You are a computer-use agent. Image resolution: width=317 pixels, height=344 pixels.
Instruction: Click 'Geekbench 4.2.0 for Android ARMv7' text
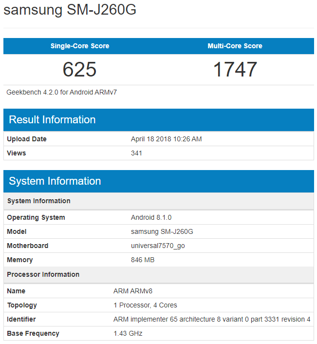(x=62, y=92)
